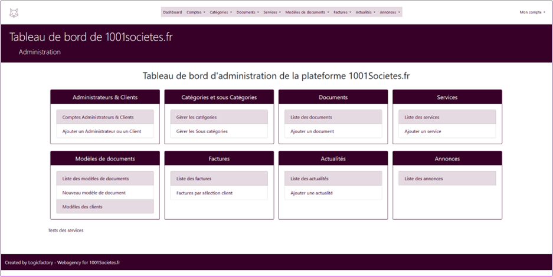
Task: Open Gérer les catégories
Action: [219, 117]
